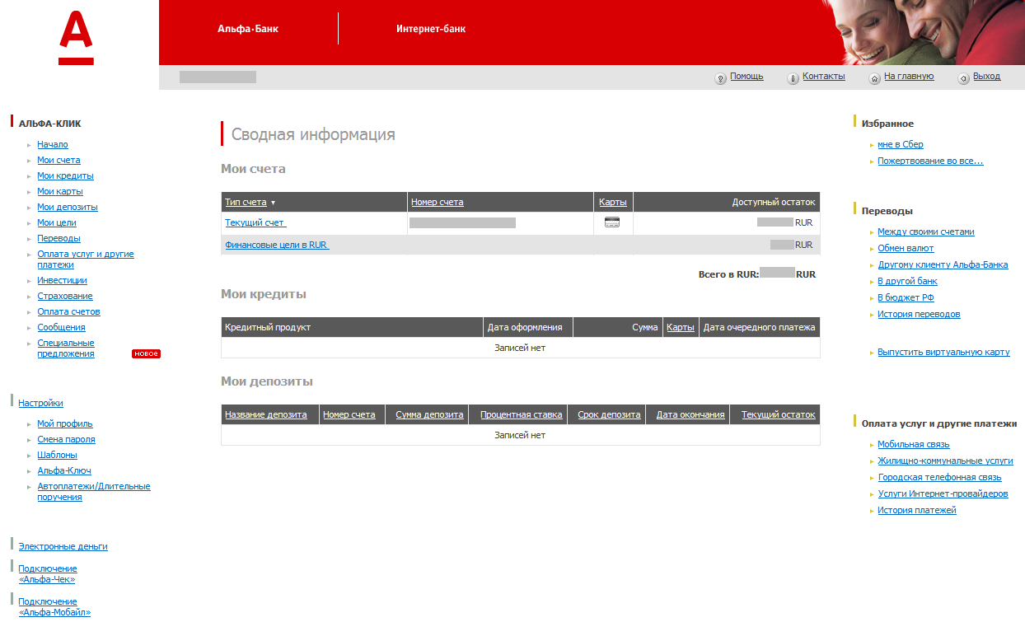Open Мои кредиты menu item
Viewport: 1025px width, 622px height.
click(65, 175)
